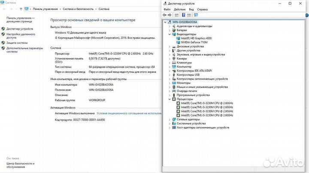Click the shield icon next to Защита системы

(x=3, y=43)
